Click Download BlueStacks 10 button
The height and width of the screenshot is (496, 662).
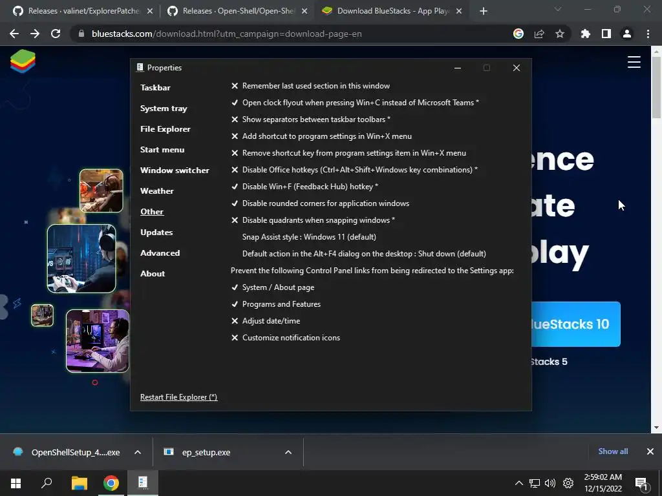pyautogui.click(x=576, y=324)
